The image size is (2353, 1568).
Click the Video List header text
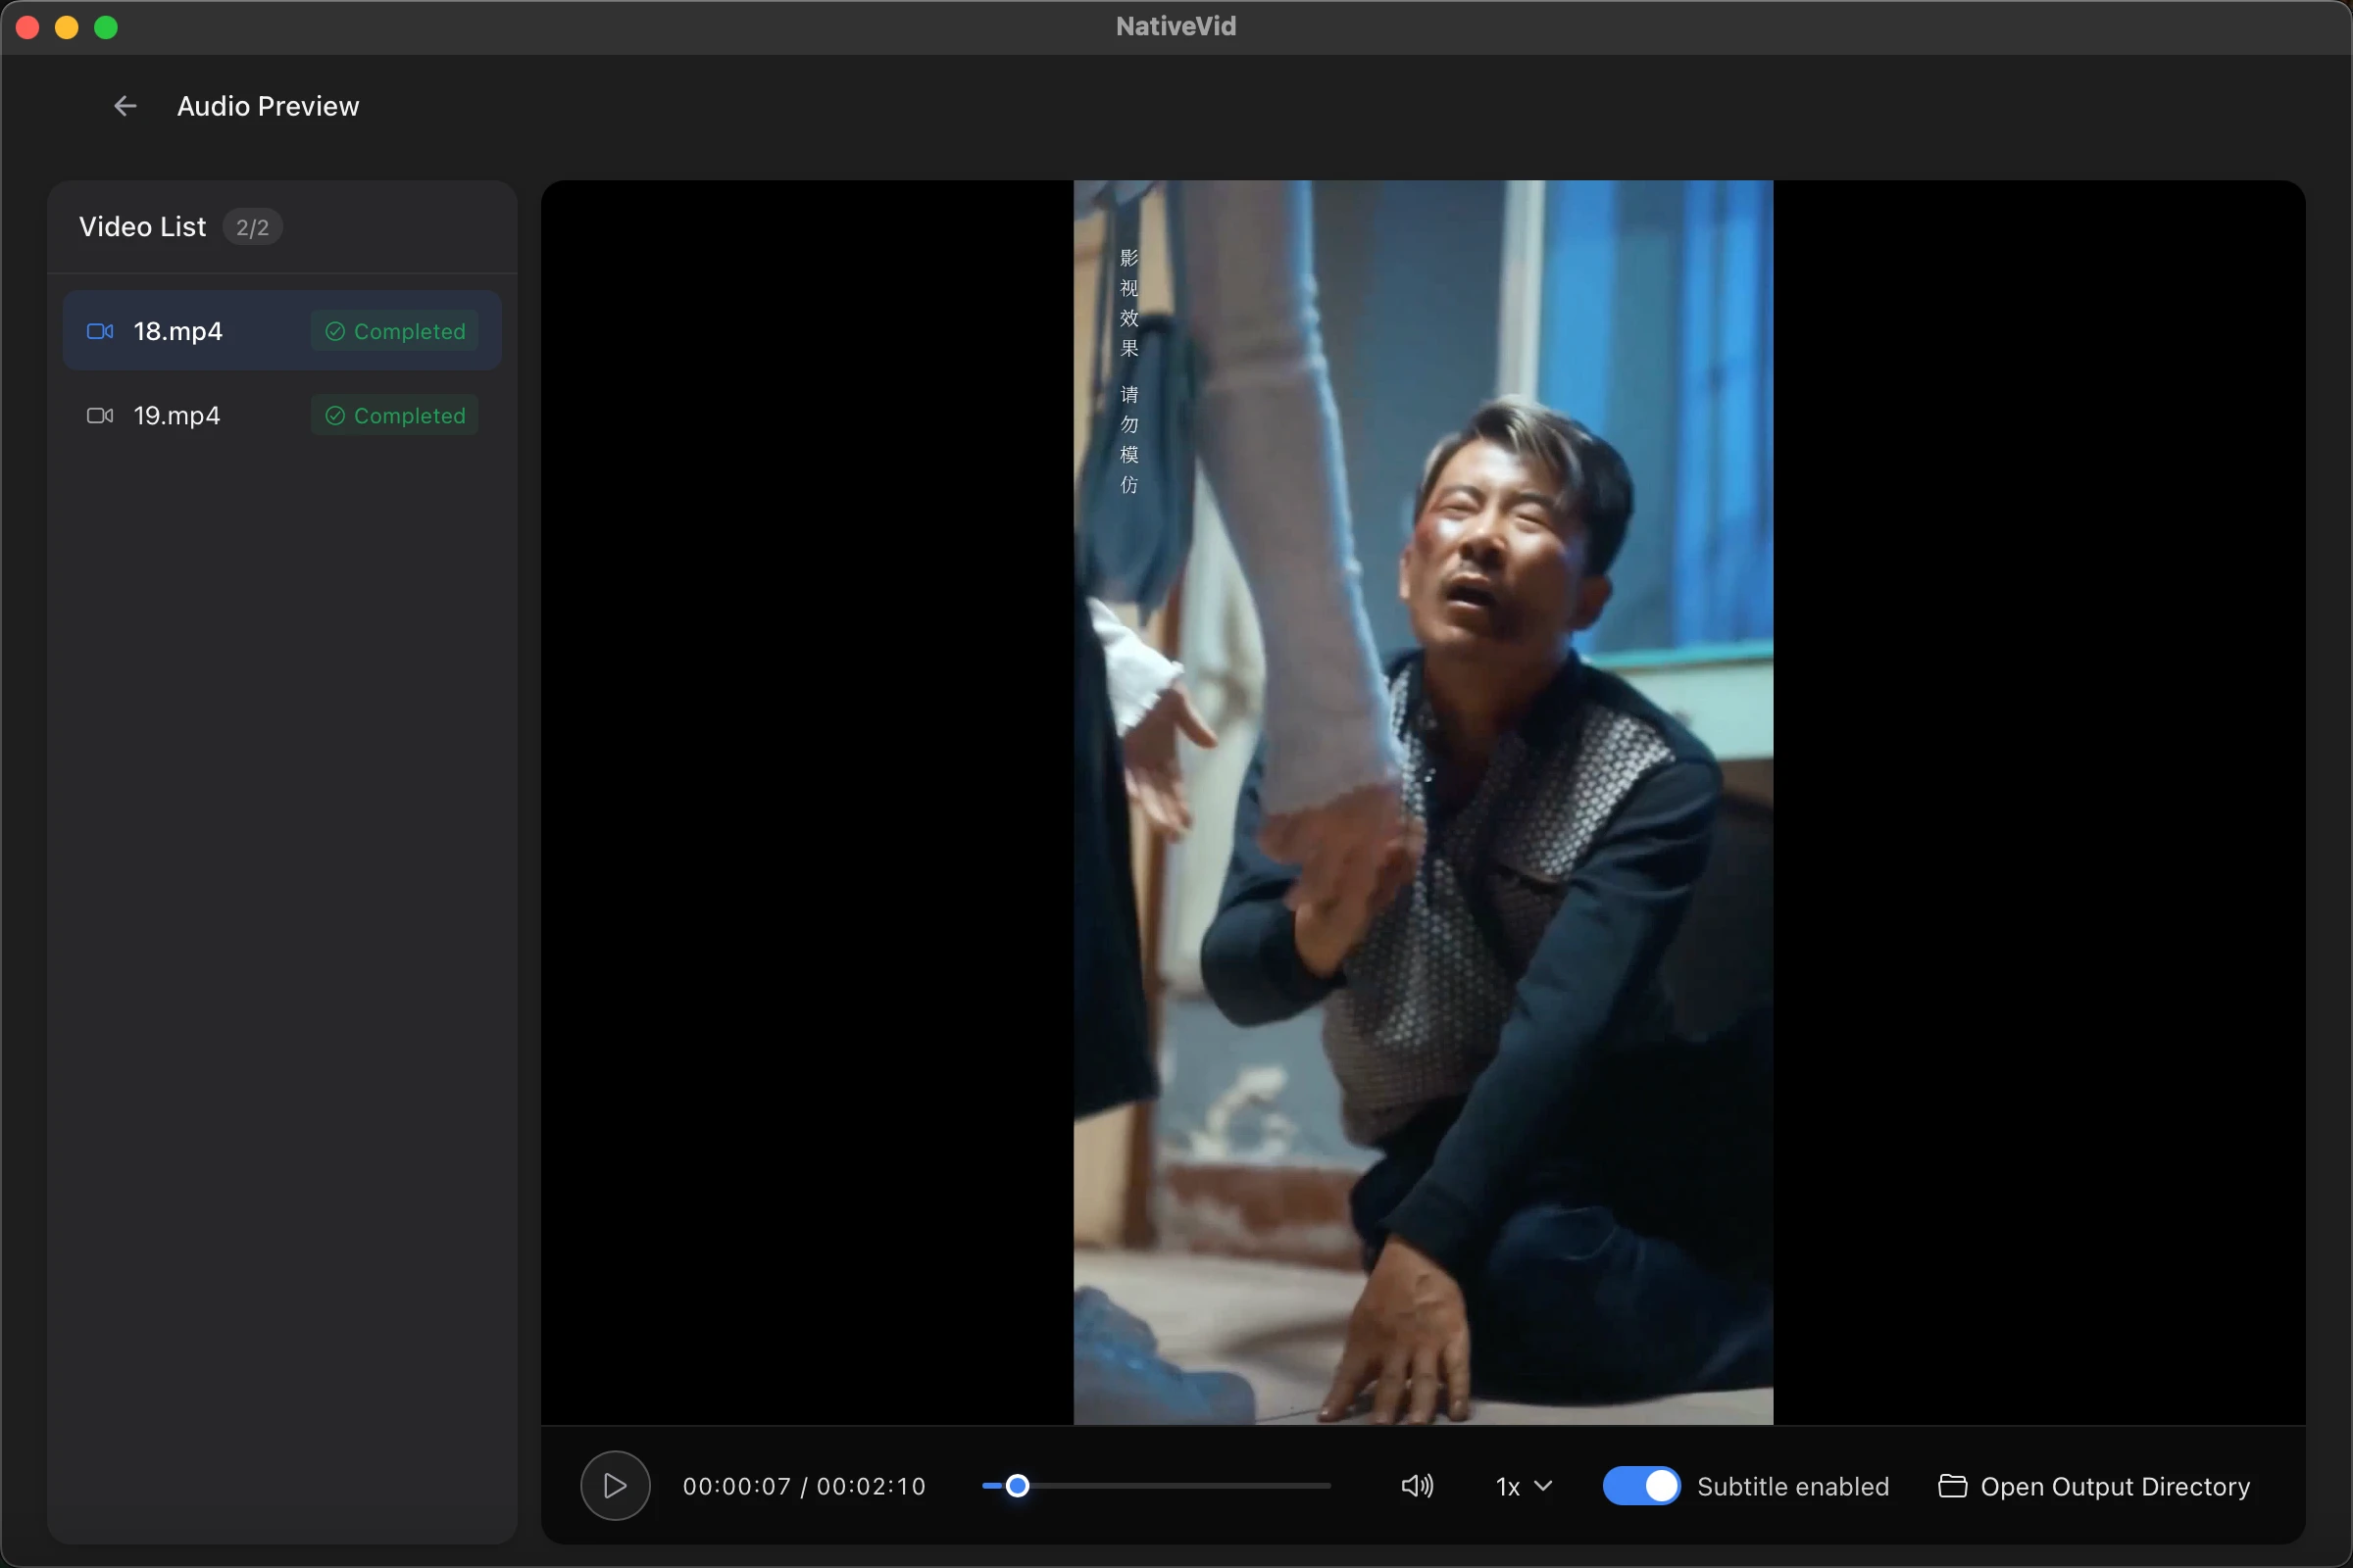click(x=143, y=227)
